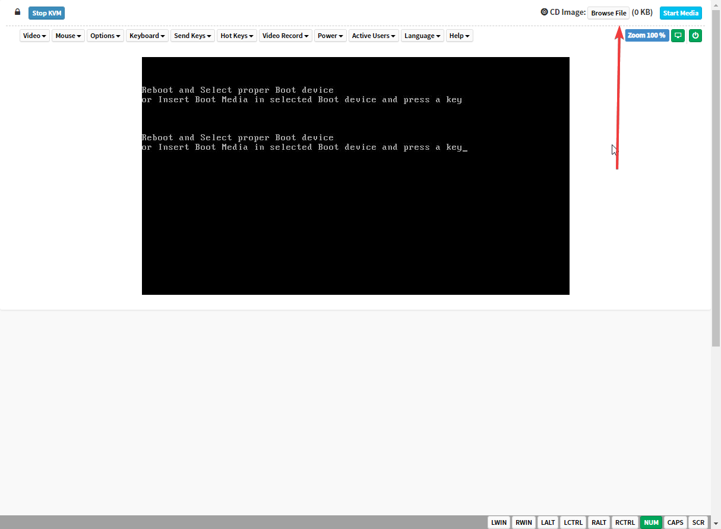Toggle the RALT key indicator

tap(599, 522)
